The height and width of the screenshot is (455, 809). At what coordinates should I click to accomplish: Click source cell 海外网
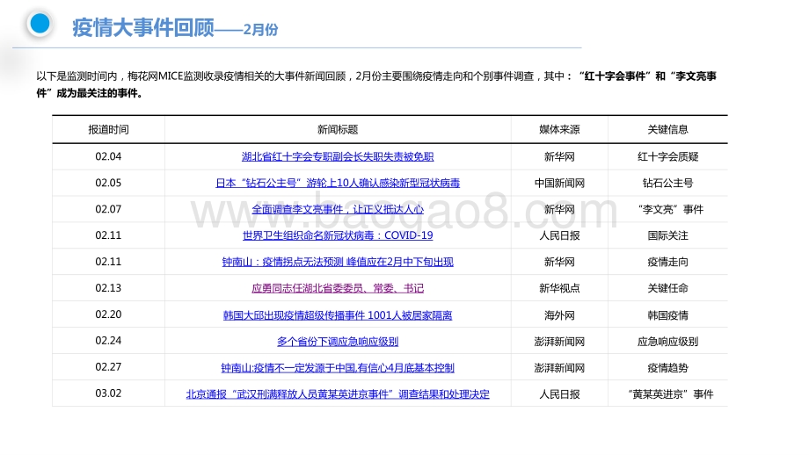tap(559, 314)
